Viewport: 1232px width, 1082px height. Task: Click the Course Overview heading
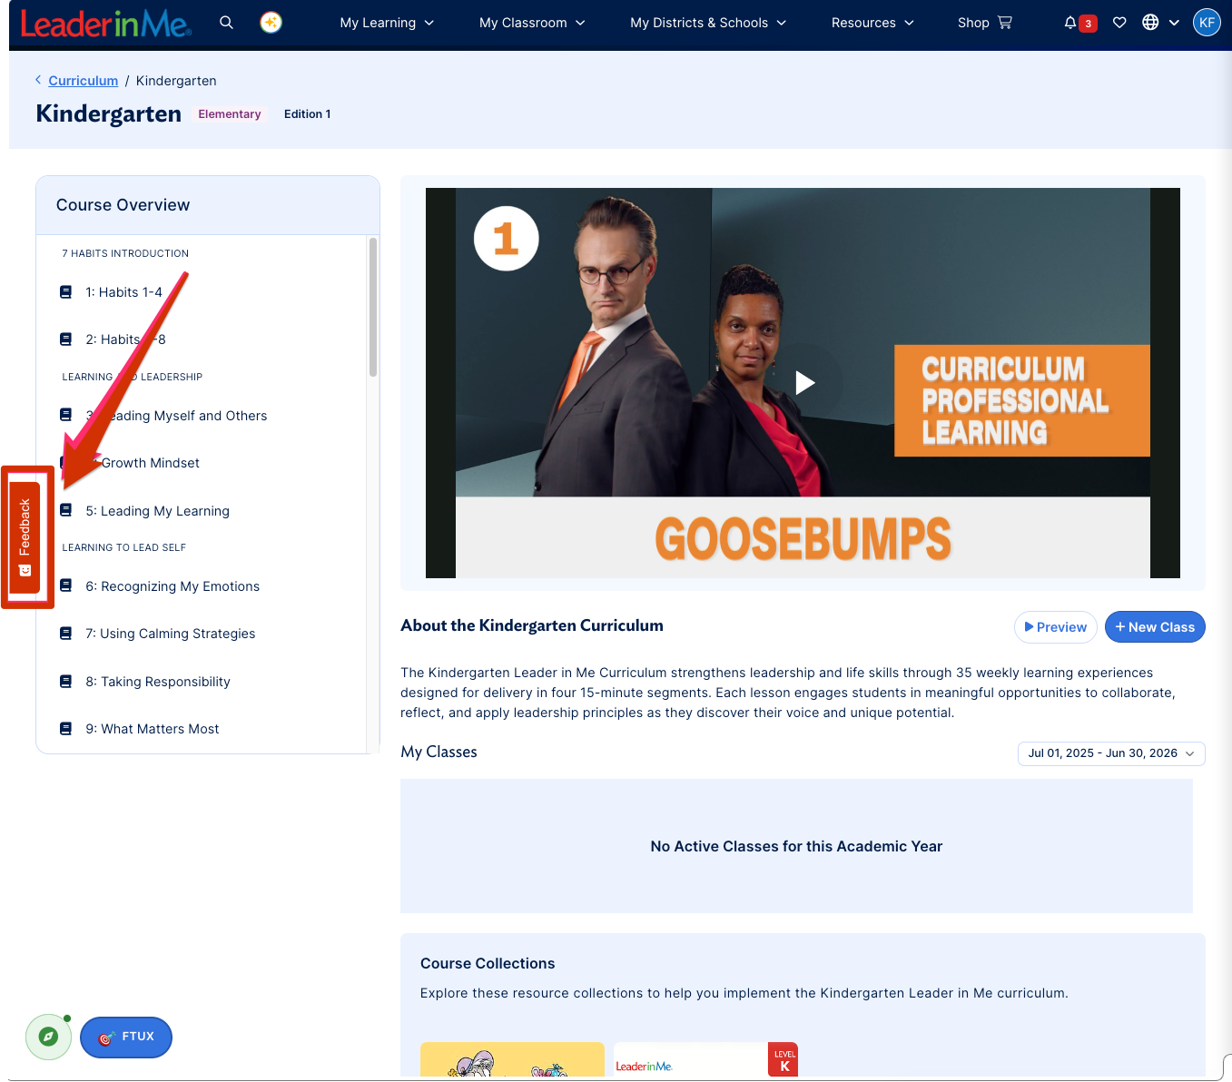(123, 205)
